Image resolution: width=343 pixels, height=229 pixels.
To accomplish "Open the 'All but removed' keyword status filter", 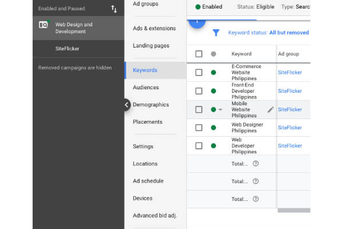I will point(289,33).
